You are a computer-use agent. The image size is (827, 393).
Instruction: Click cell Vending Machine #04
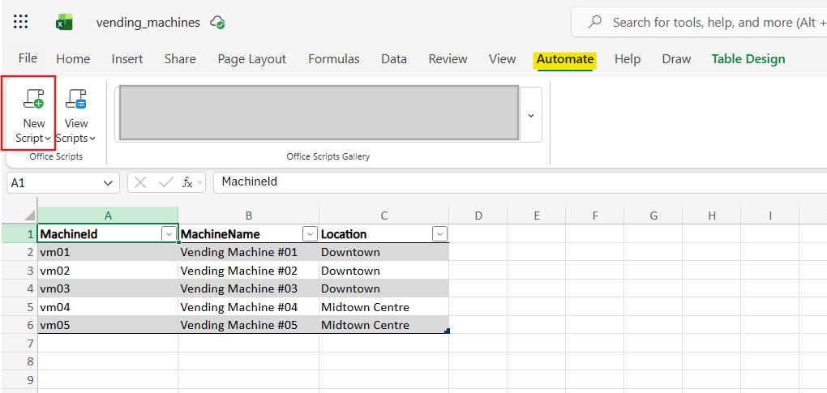(248, 307)
